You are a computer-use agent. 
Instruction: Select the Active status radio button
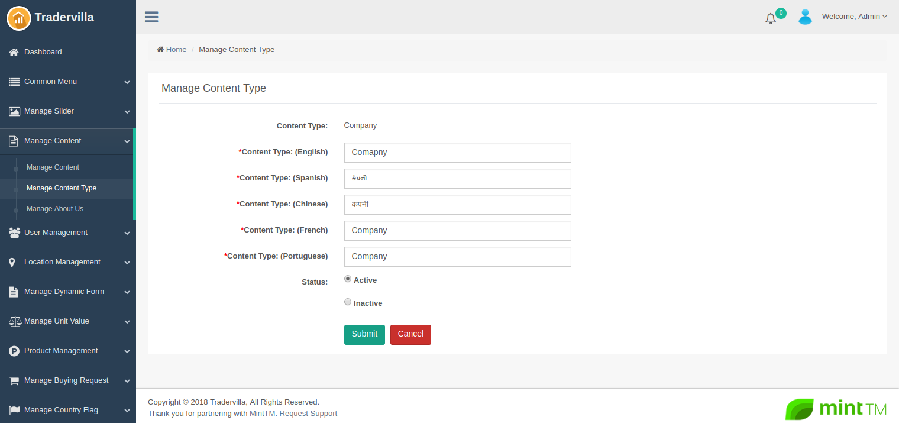pyautogui.click(x=348, y=279)
